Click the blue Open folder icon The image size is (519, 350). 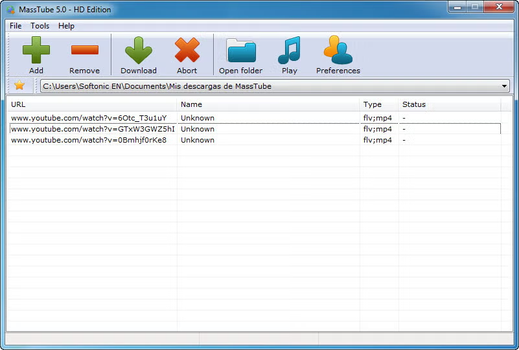241,51
